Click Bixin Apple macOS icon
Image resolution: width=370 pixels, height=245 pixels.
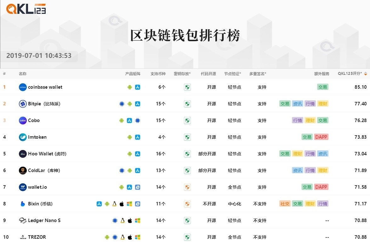coord(122,204)
